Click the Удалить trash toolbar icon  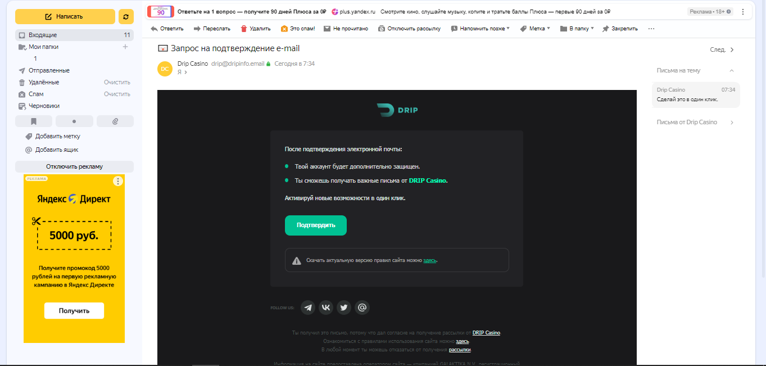tap(244, 29)
